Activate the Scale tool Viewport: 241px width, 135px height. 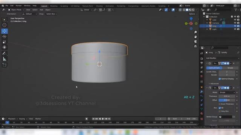click(x=4, y=42)
